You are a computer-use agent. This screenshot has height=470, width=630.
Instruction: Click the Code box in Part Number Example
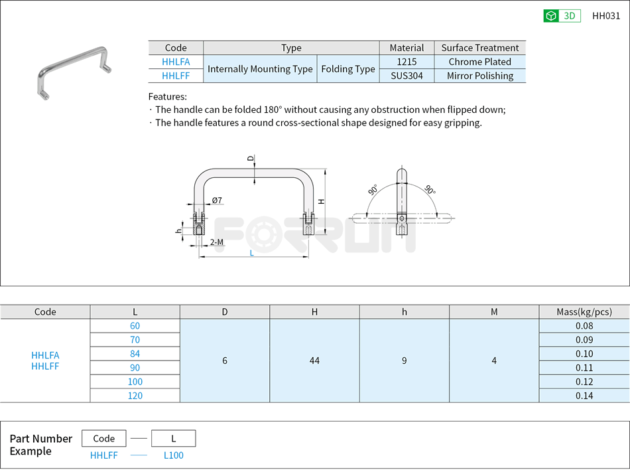tap(103, 438)
